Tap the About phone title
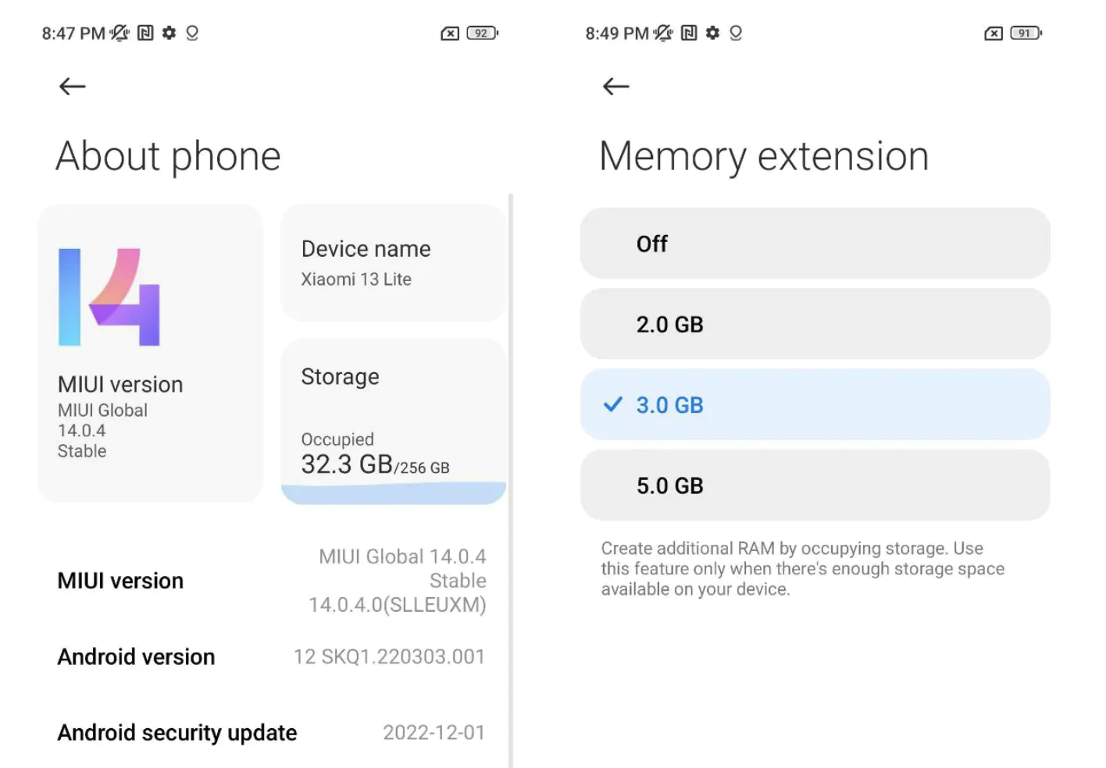The image size is (1106, 768). (168, 156)
